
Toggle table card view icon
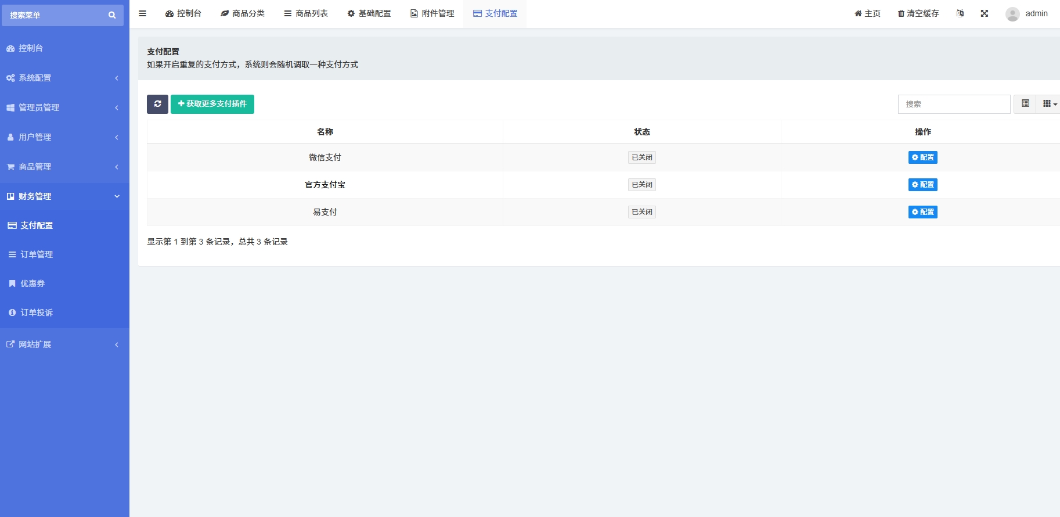(1025, 104)
